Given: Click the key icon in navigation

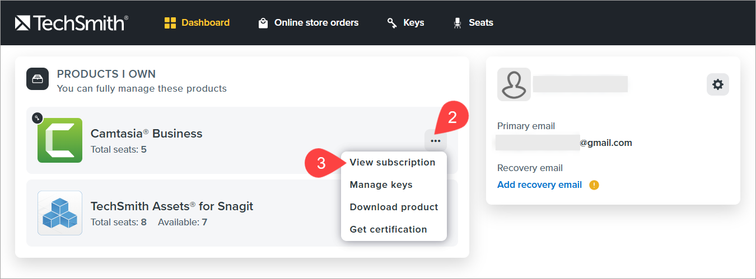Looking at the screenshot, I should tap(392, 23).
